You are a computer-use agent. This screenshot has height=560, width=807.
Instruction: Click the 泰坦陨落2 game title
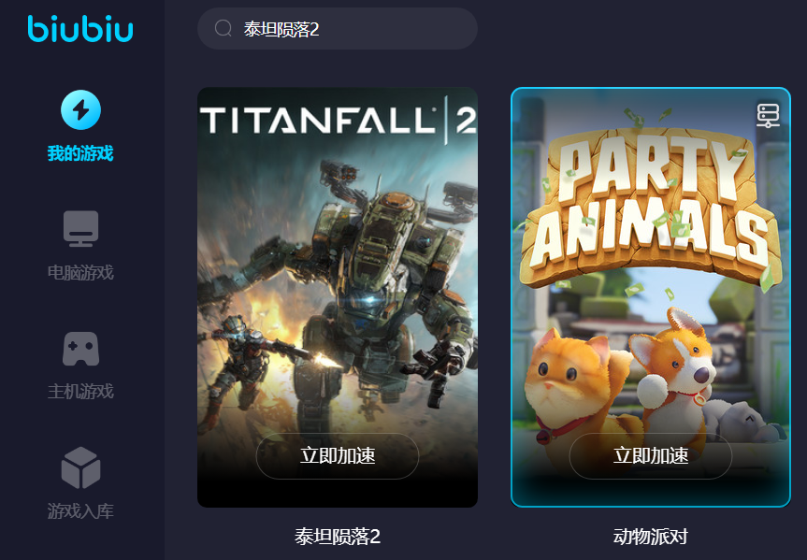pyautogui.click(x=338, y=537)
